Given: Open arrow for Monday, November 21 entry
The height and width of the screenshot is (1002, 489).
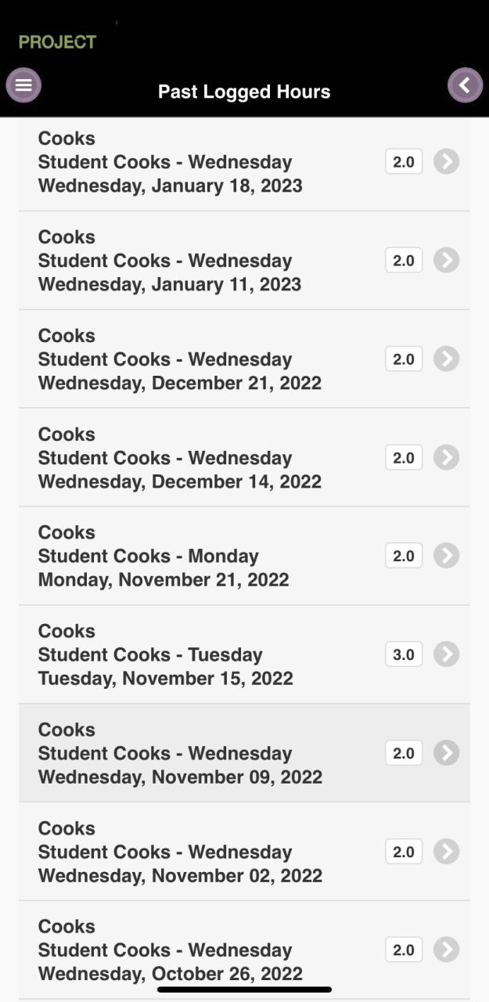Looking at the screenshot, I should coord(446,556).
